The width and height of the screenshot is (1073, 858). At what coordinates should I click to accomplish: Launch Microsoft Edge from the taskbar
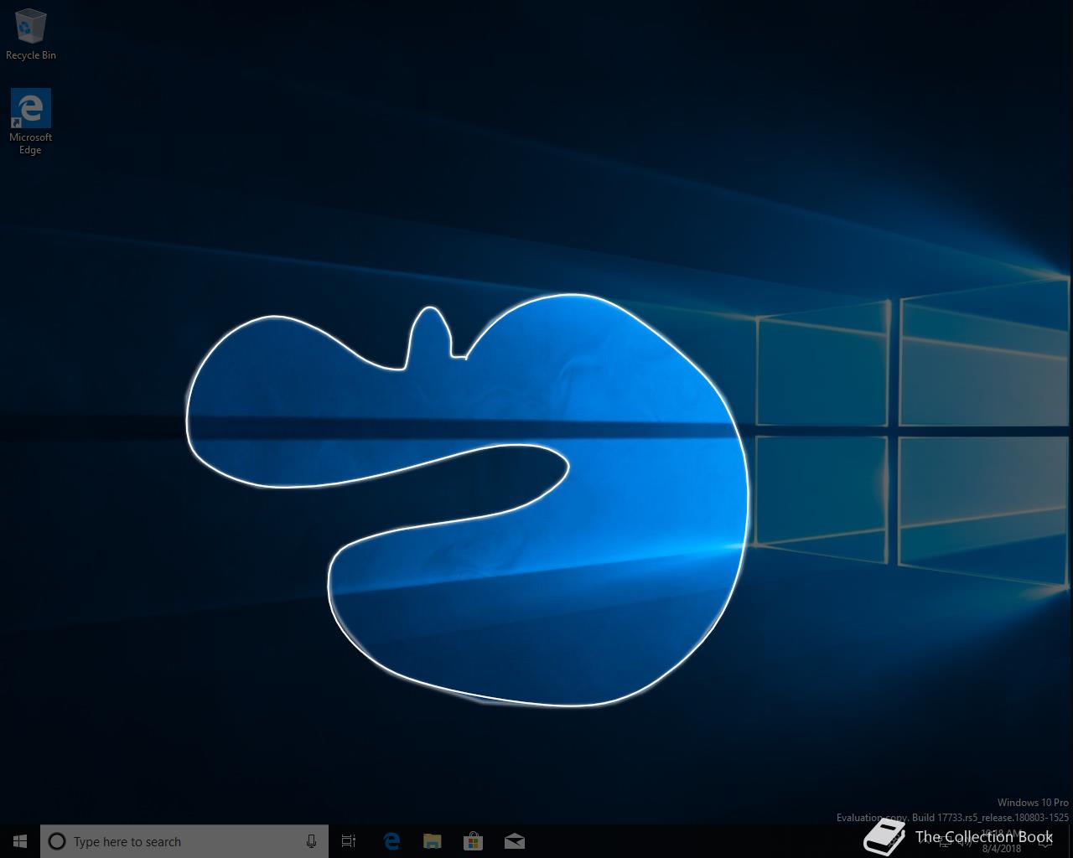pos(391,841)
